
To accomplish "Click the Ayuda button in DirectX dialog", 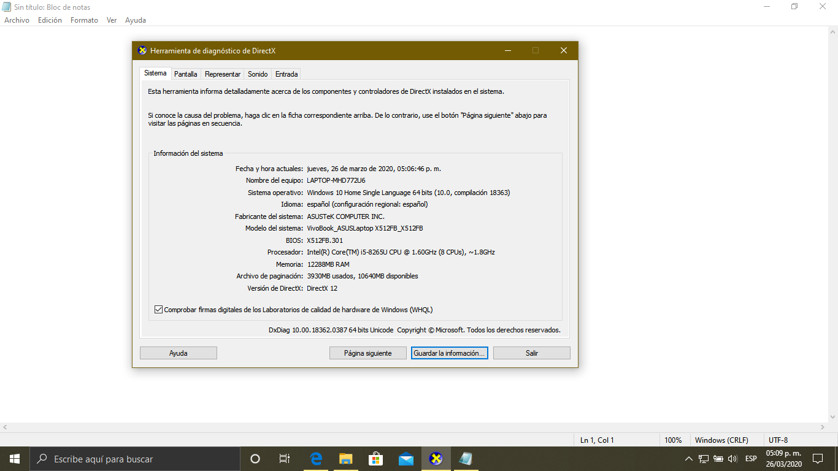I will pos(179,353).
